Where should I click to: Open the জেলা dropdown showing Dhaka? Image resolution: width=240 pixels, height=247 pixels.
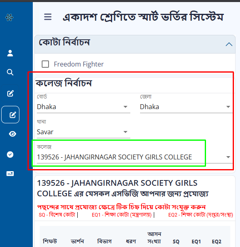point(186,107)
